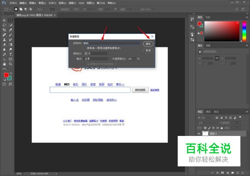This screenshot has width=250, height=176.
Task: Click the foreground red swatch in toolbox
Action: tap(6, 75)
